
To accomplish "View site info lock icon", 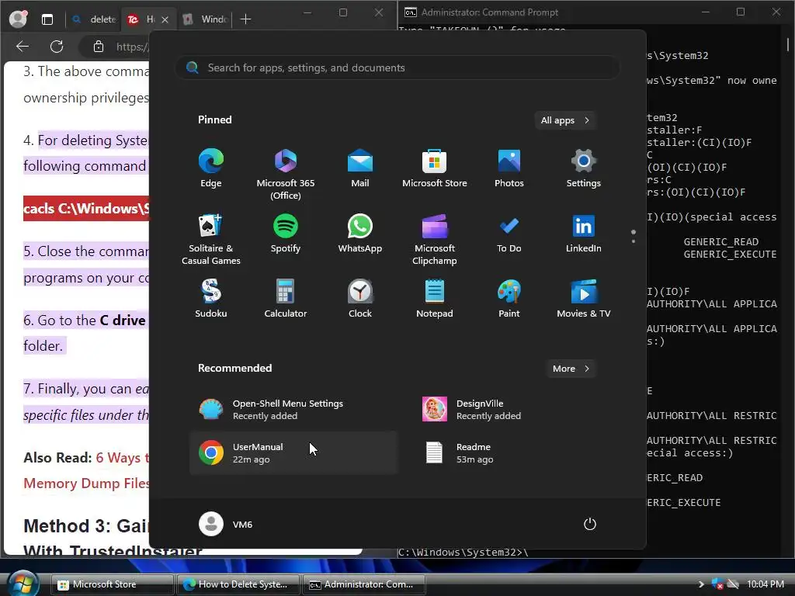I will 99,47.
